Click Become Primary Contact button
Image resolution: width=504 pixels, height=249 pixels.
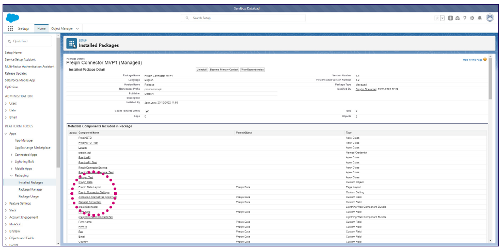pos(224,70)
